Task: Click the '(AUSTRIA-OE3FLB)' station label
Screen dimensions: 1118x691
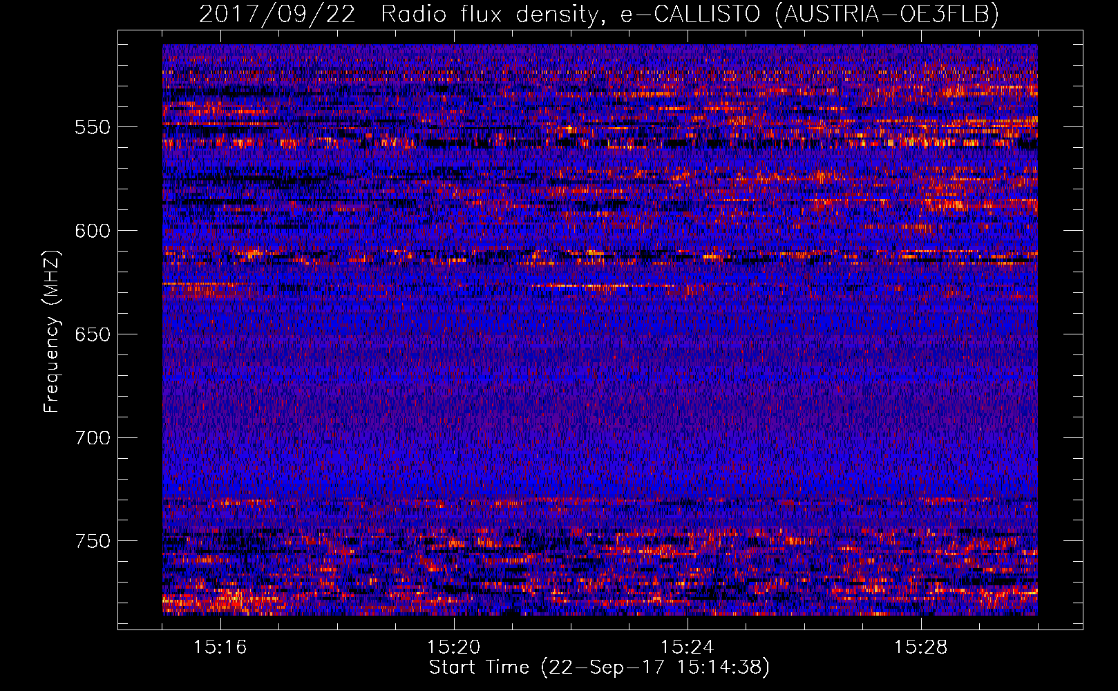Action: coord(887,14)
